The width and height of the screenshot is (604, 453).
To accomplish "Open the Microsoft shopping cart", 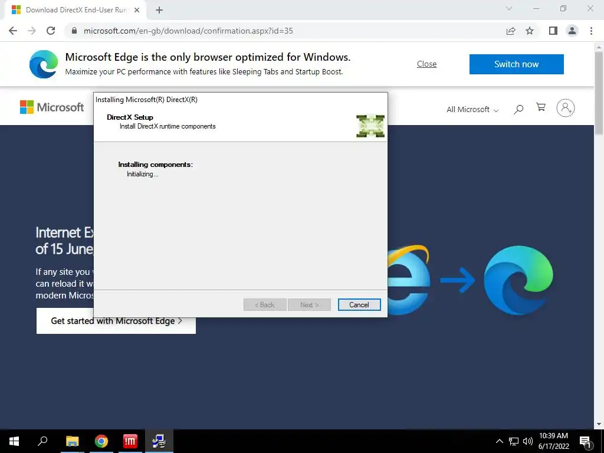I will click(x=541, y=107).
